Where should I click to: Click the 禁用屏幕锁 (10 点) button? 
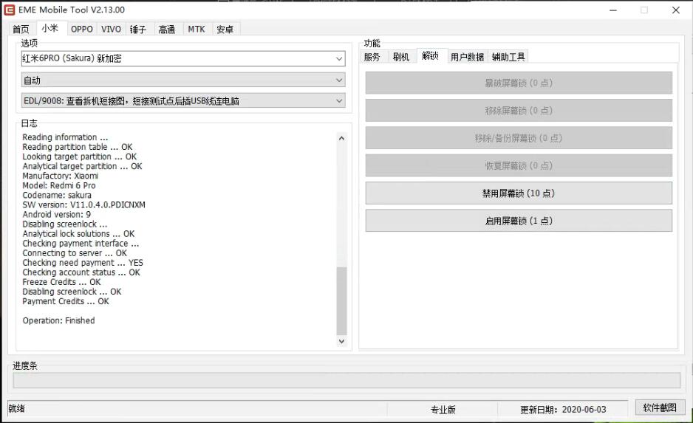pyautogui.click(x=519, y=193)
